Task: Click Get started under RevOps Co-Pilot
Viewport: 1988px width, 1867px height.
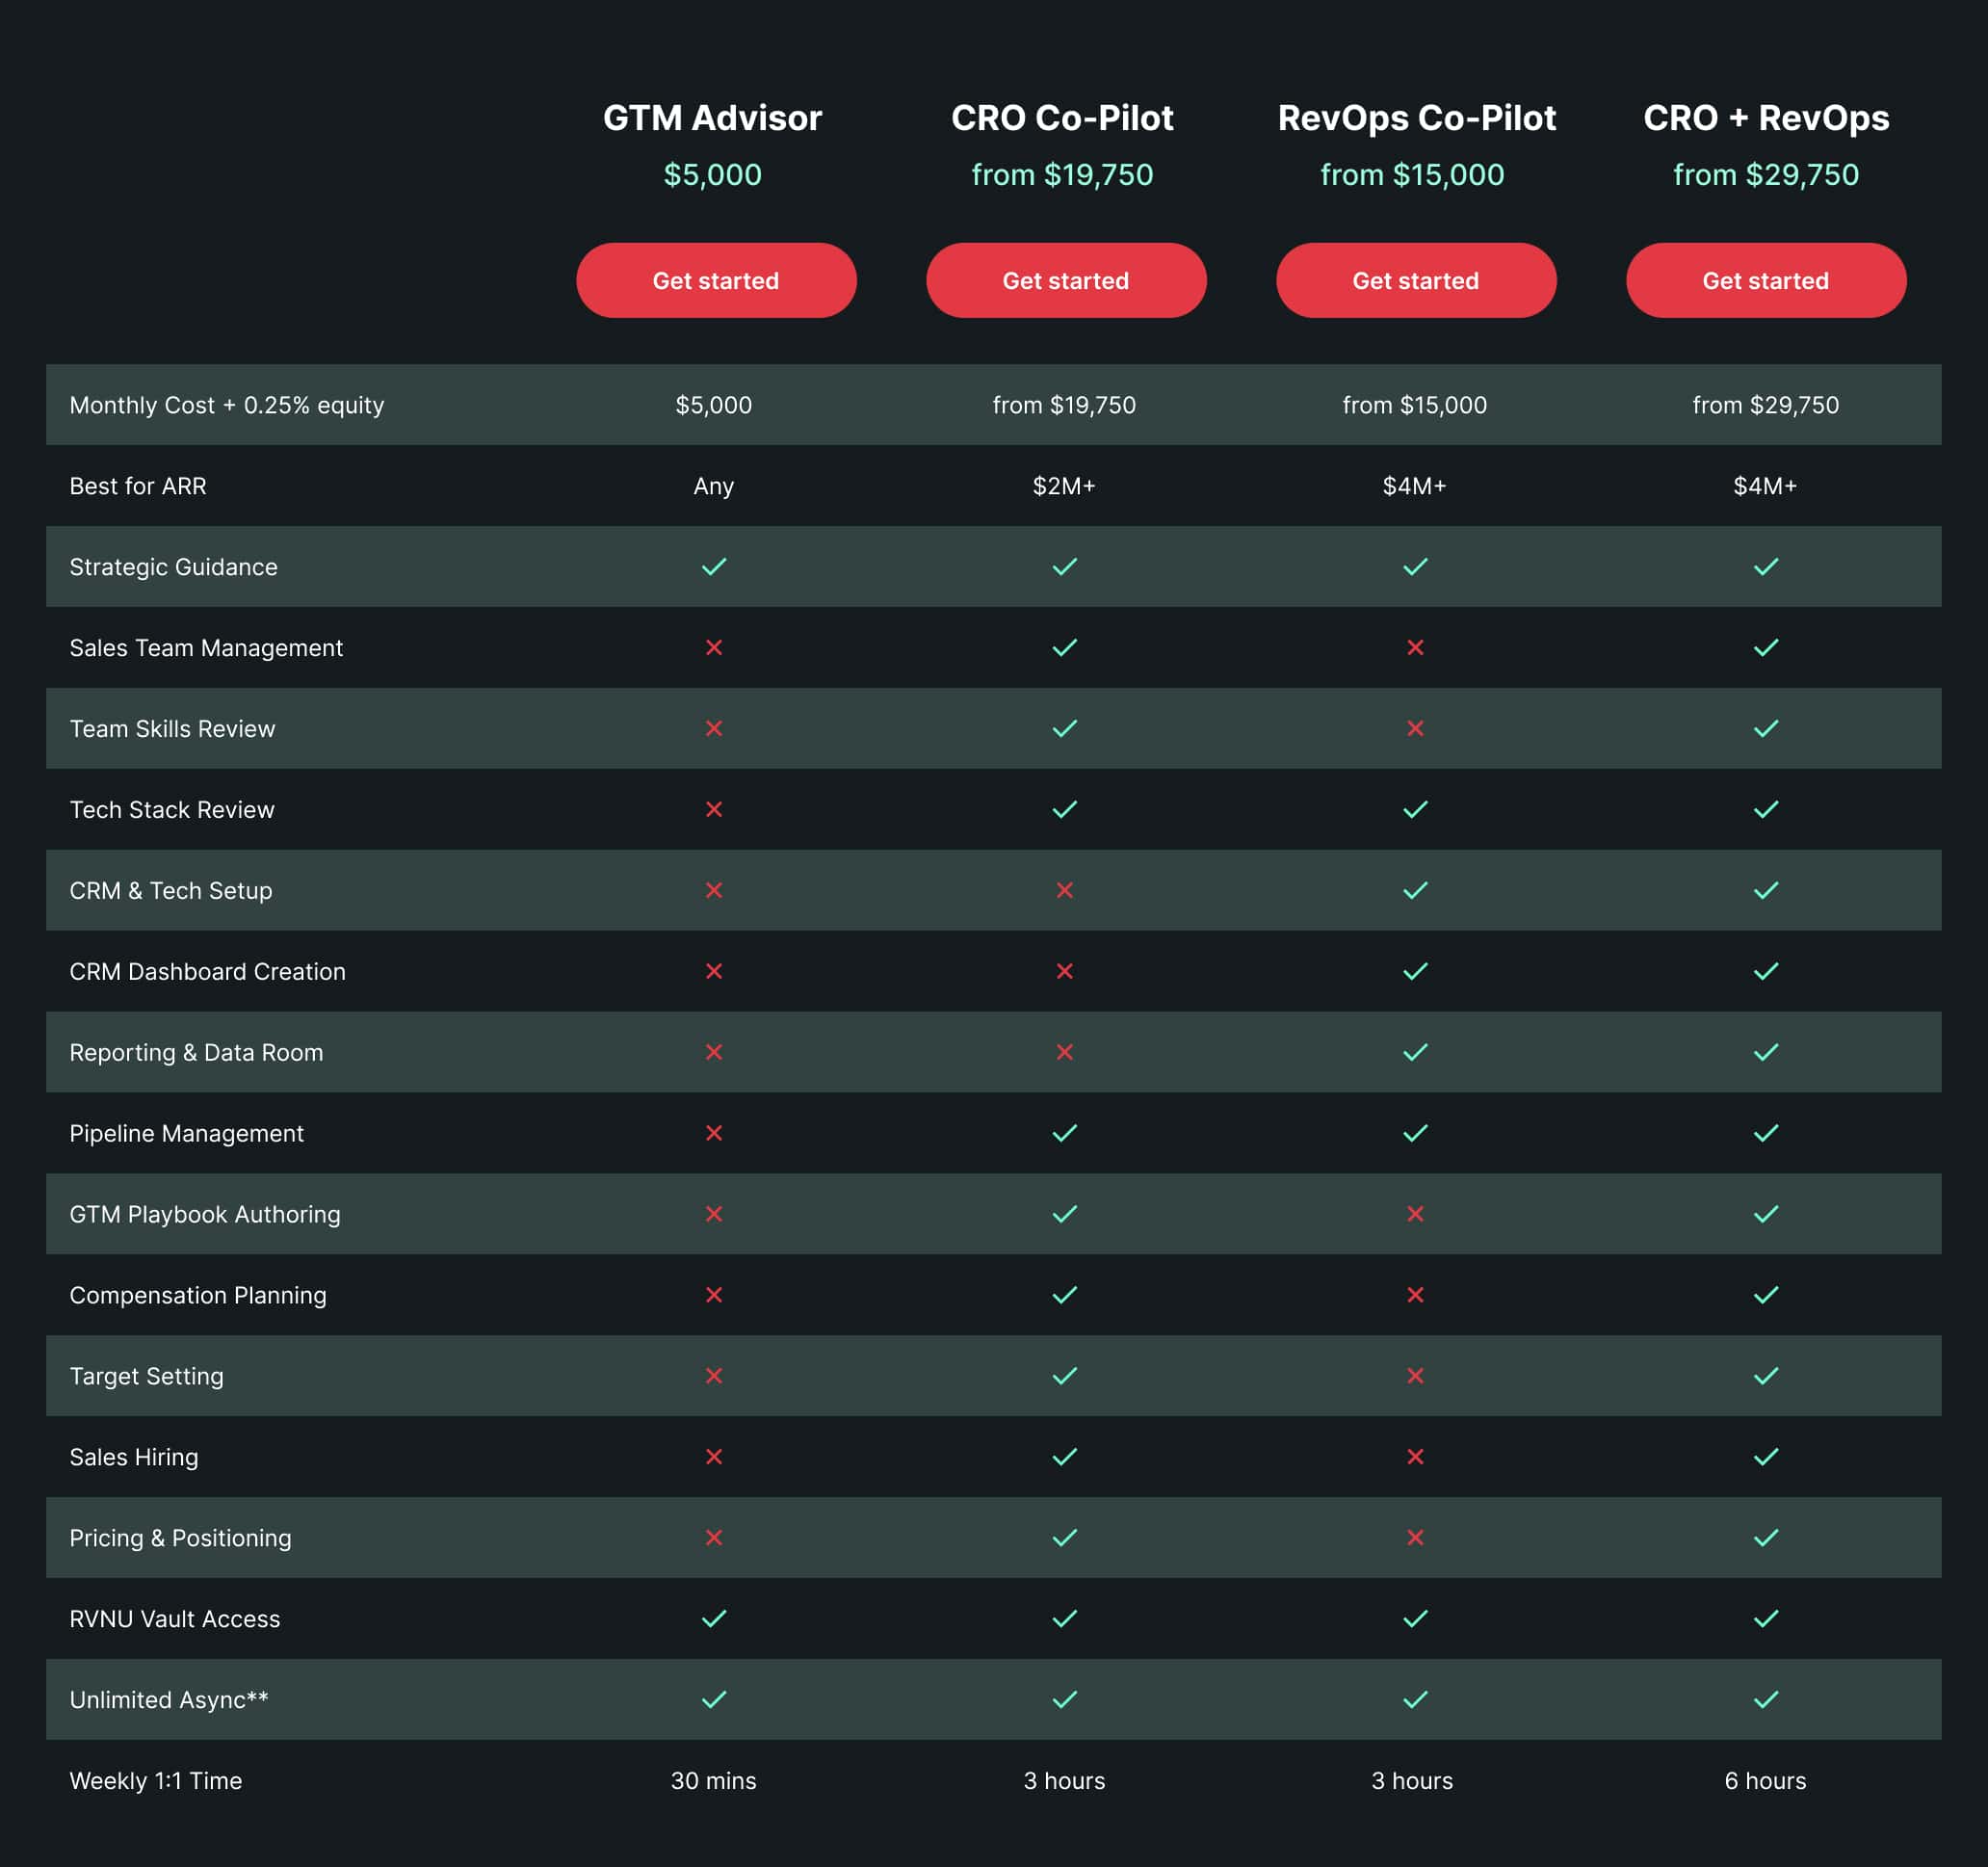Action: [1416, 281]
